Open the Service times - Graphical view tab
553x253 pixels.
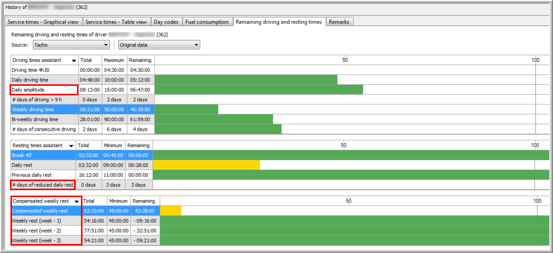point(43,22)
